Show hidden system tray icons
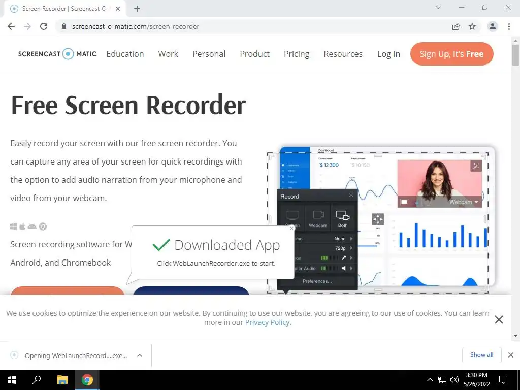The width and height of the screenshot is (520, 390). coord(430,380)
